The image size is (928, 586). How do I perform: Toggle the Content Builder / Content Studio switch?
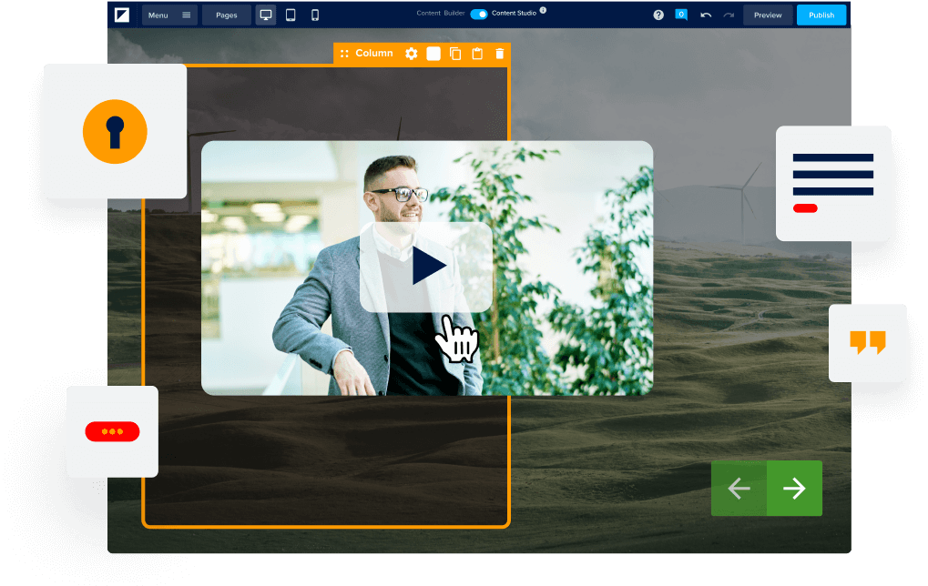tap(479, 14)
